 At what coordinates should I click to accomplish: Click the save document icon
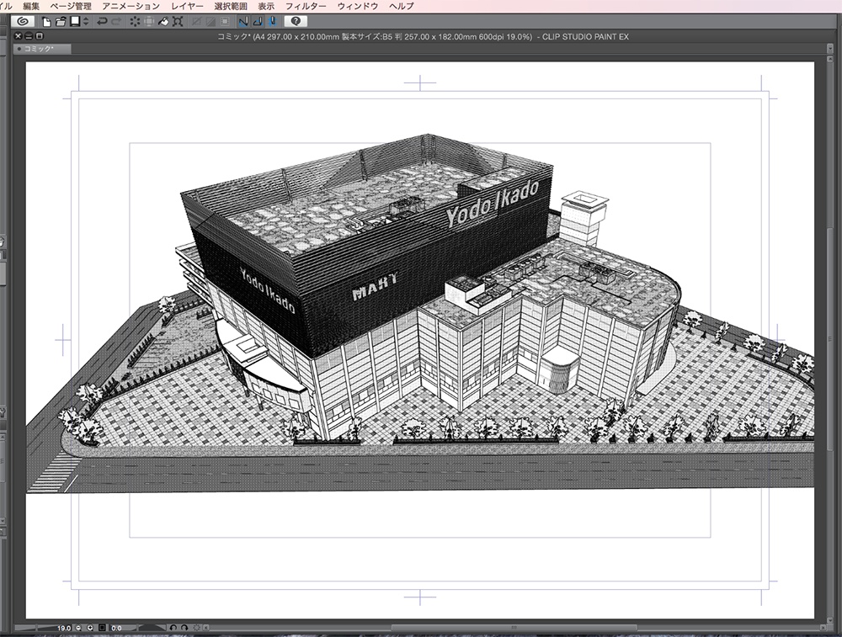point(74,21)
